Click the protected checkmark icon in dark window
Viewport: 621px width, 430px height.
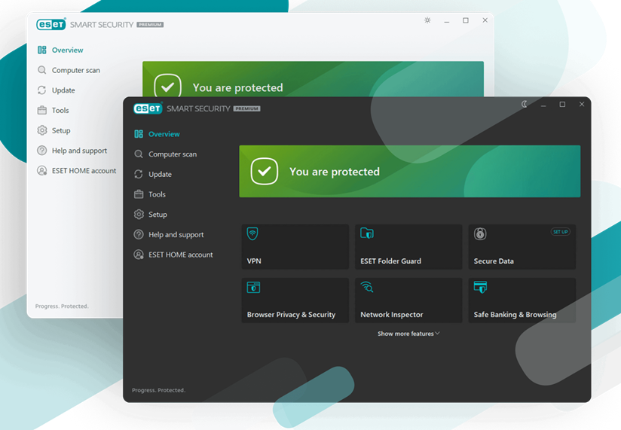[x=265, y=171]
